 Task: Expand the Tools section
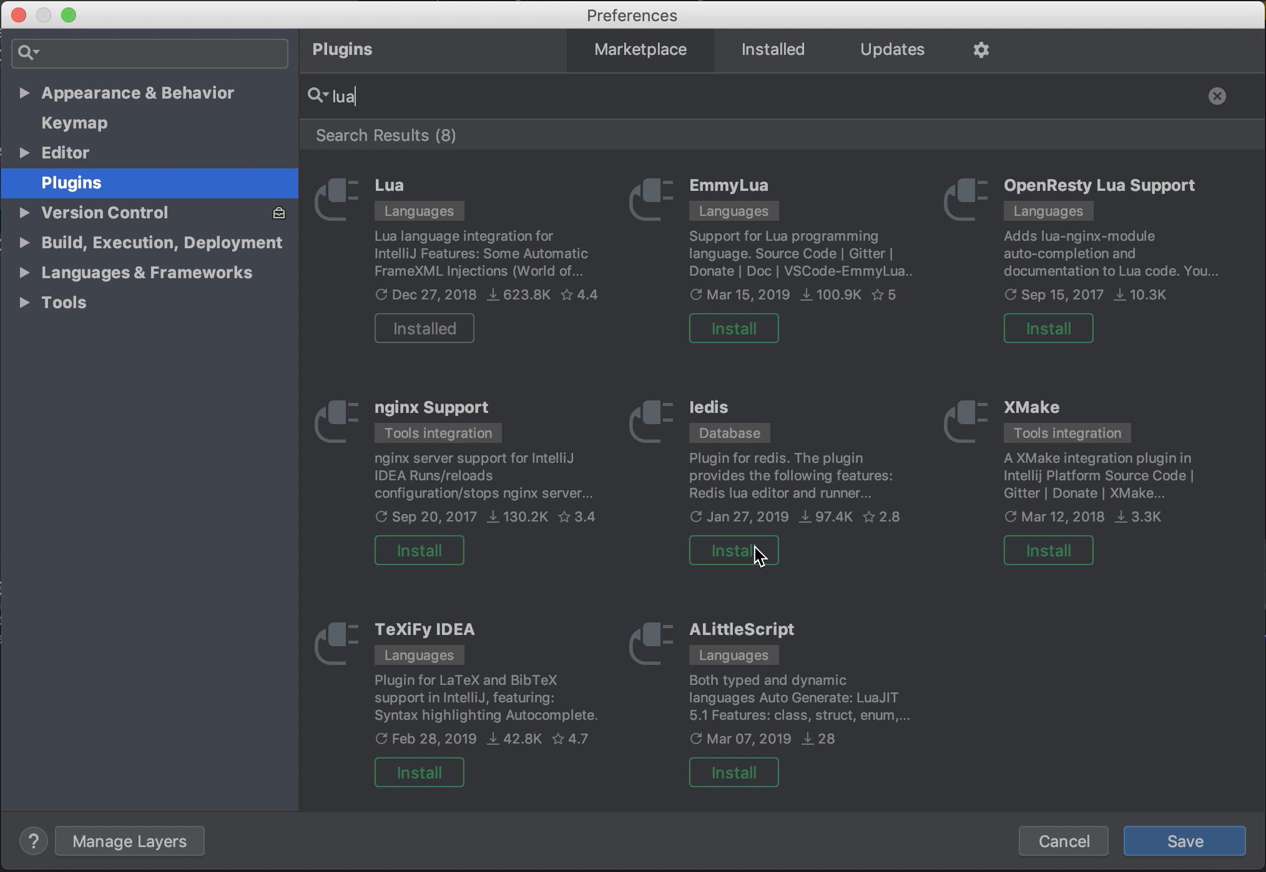click(24, 303)
